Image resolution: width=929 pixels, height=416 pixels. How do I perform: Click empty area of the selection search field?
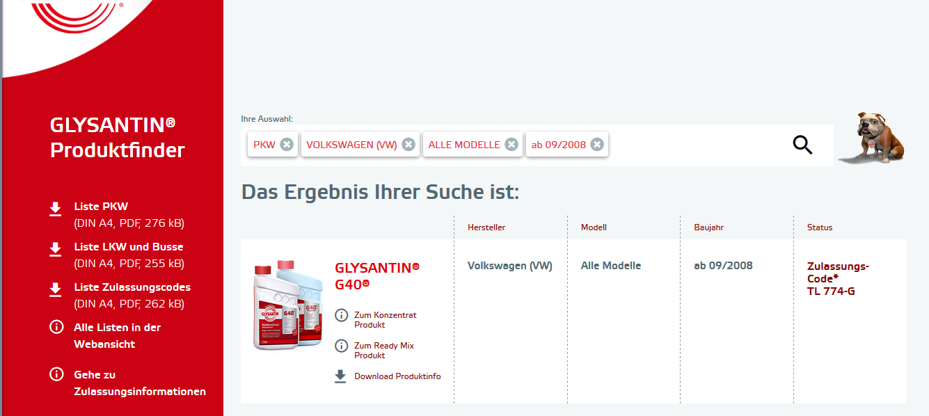point(696,145)
